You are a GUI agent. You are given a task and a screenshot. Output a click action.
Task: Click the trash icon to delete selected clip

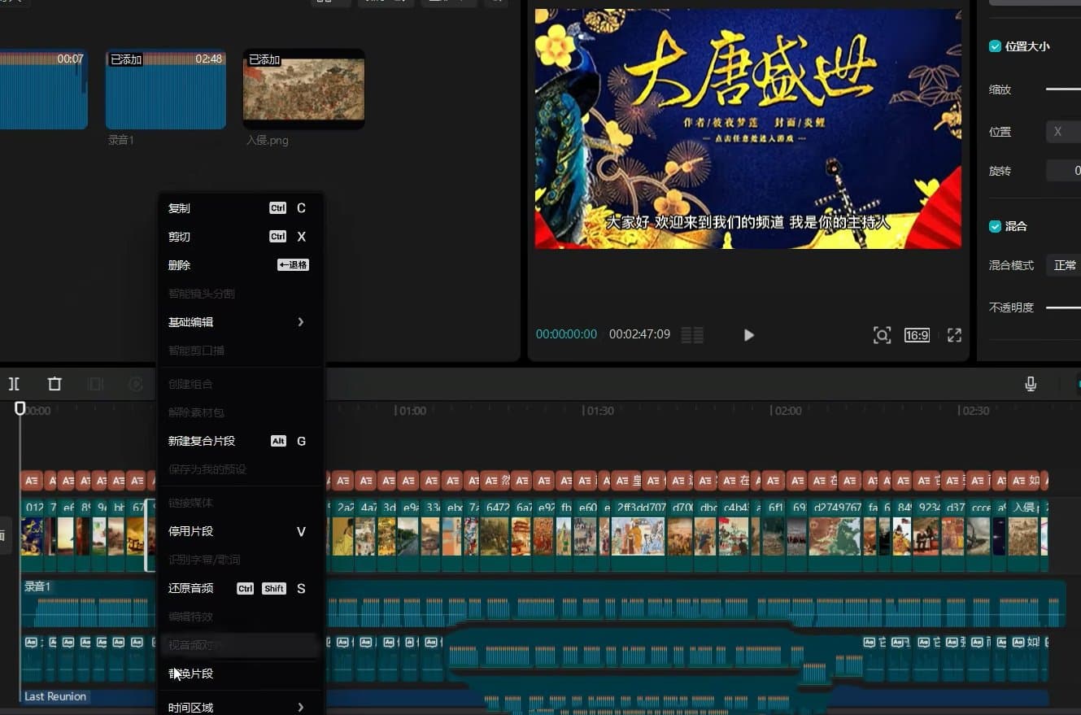(54, 383)
